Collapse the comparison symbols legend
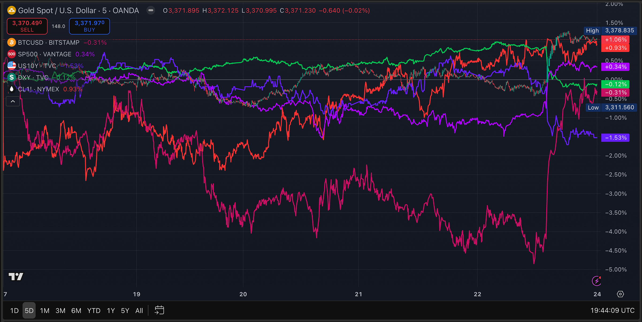The width and height of the screenshot is (642, 322). click(x=13, y=102)
